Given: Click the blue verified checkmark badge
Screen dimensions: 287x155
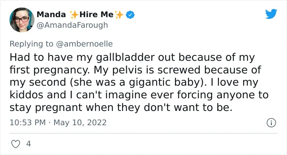Looking at the screenshot, I should click(130, 15).
